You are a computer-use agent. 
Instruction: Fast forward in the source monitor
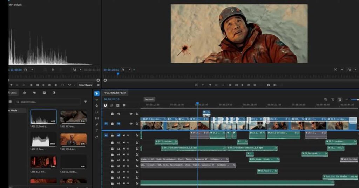tap(50, 85)
